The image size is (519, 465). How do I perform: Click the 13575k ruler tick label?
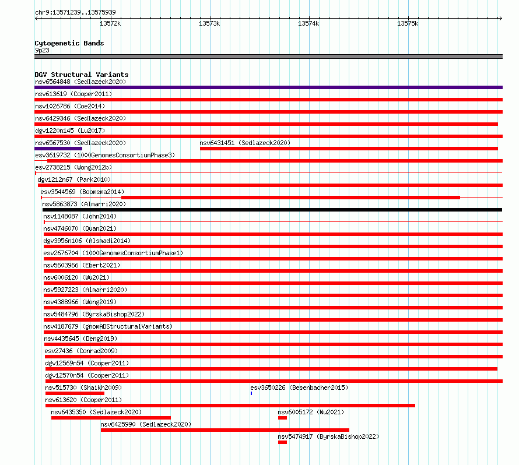coord(408,23)
